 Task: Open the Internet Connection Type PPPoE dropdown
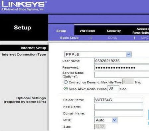(x=98, y=55)
